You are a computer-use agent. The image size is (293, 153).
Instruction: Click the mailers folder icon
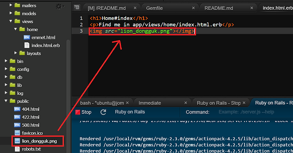click(x=17, y=5)
